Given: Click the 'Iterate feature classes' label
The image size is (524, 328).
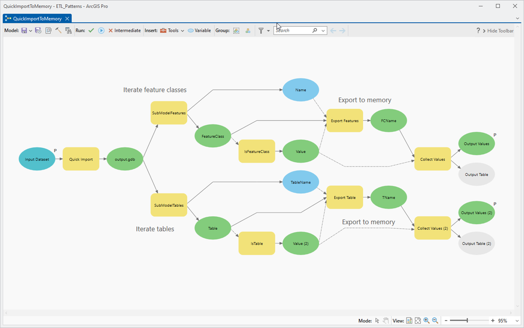Looking at the screenshot, I should (155, 90).
